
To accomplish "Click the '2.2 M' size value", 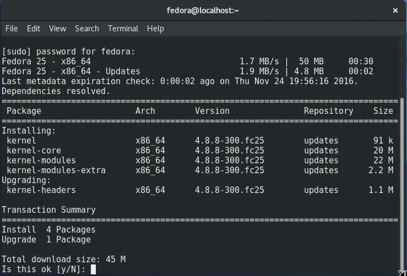I will 381,170.
